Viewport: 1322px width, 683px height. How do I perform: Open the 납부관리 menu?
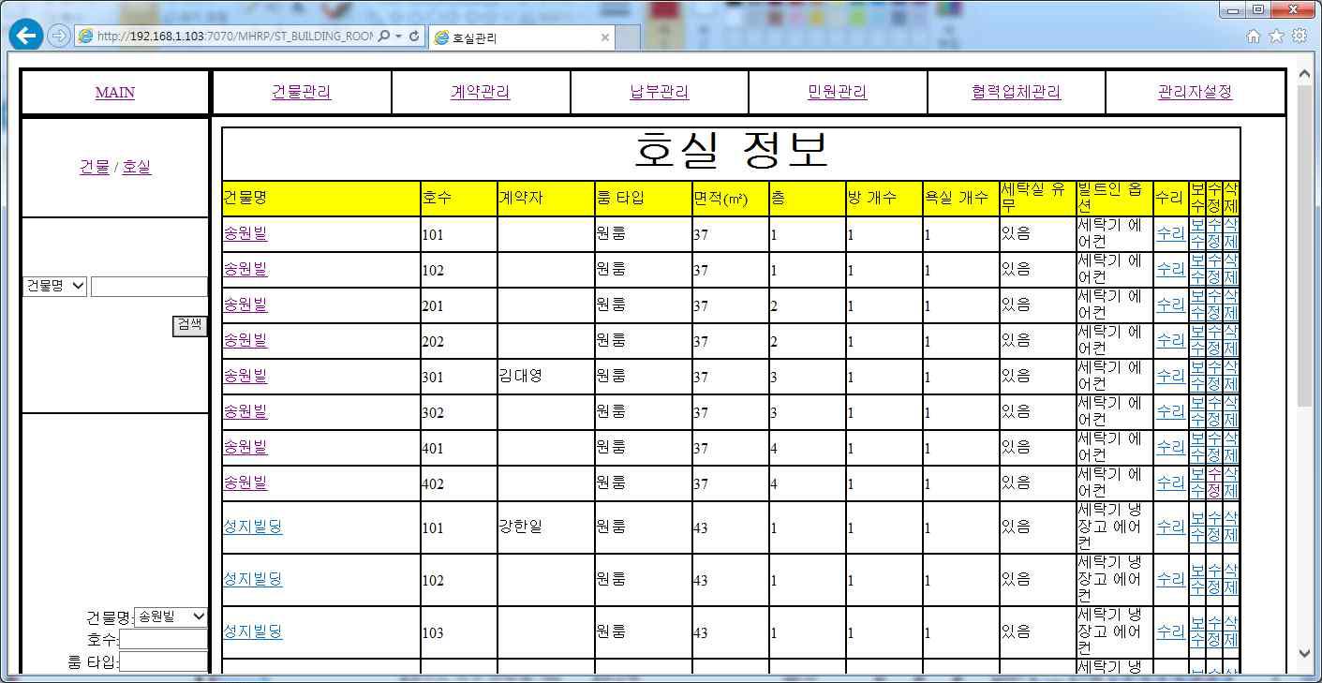pos(660,93)
